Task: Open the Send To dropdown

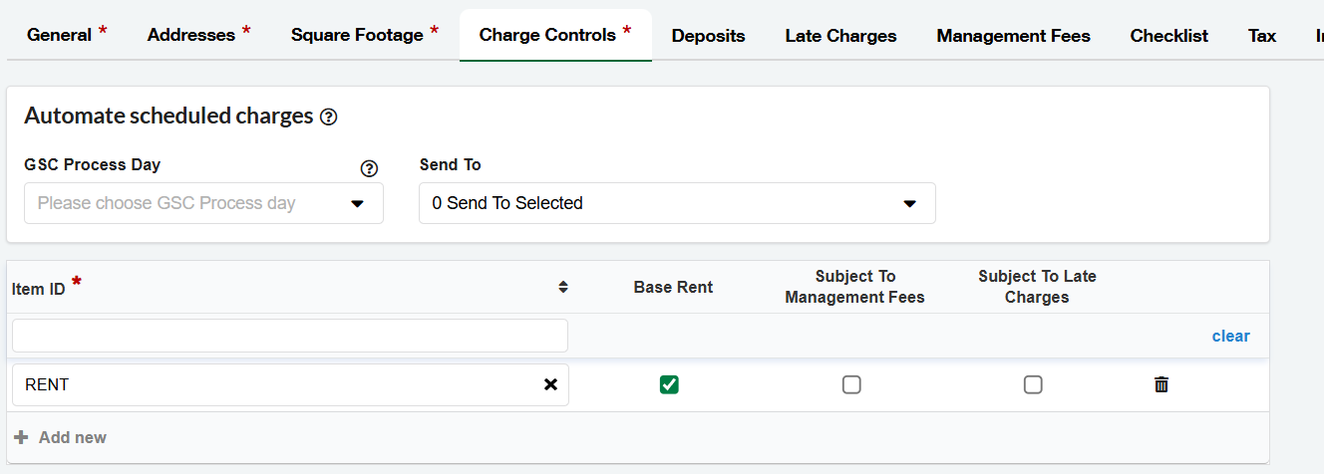Action: click(677, 203)
